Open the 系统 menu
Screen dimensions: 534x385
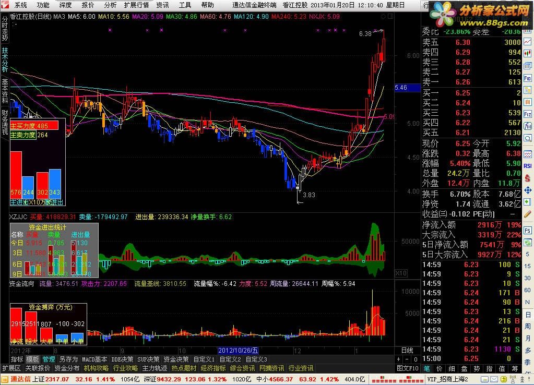tap(21, 5)
